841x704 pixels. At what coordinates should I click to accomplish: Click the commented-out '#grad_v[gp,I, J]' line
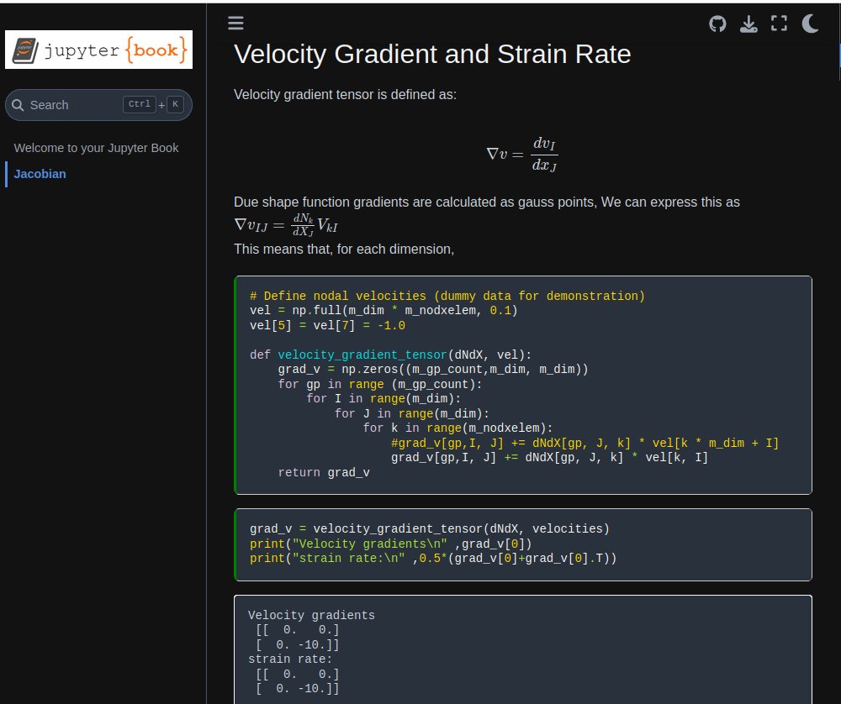tap(584, 443)
